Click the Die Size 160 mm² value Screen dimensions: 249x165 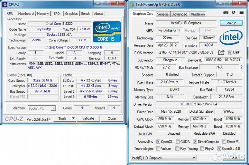click(x=208, y=38)
